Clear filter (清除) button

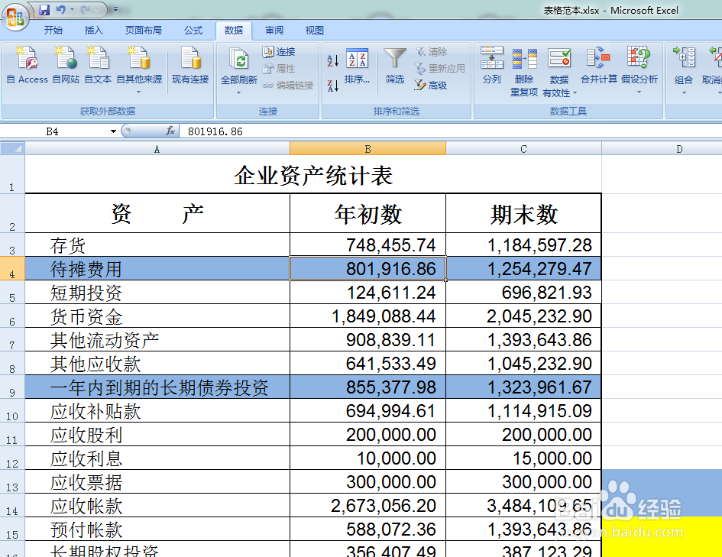point(431,52)
